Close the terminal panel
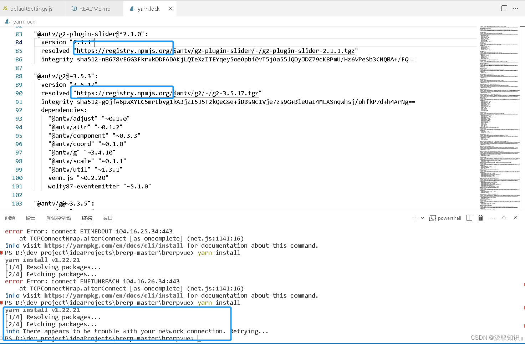The image size is (525, 344). [515, 218]
